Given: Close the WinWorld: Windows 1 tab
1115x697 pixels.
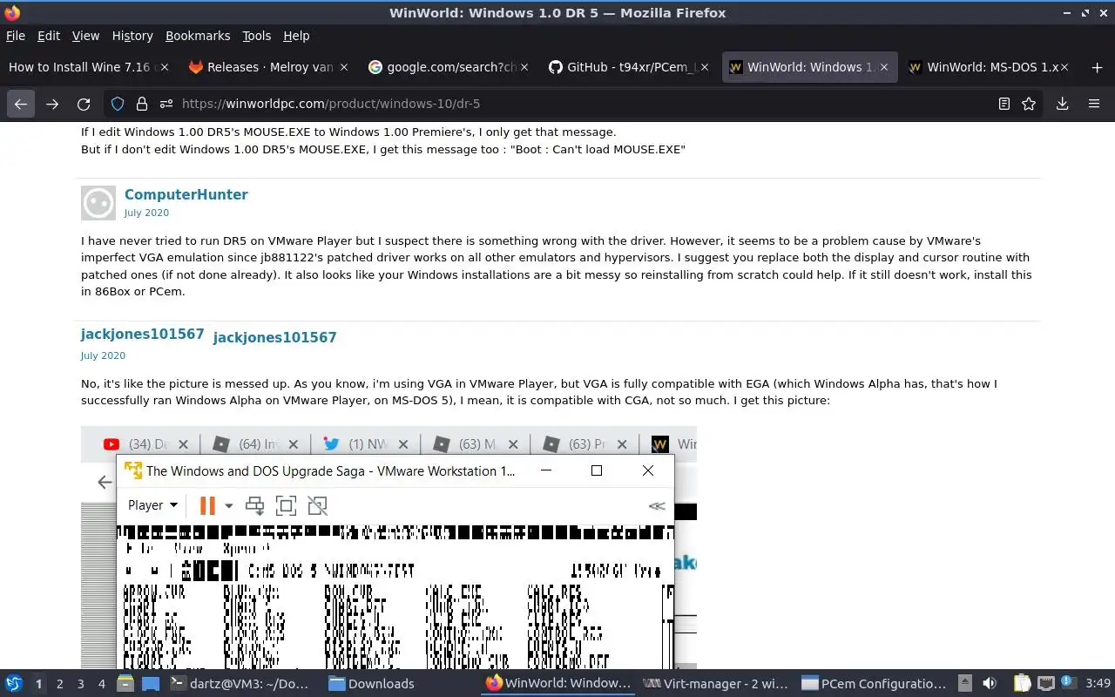Looking at the screenshot, I should [884, 67].
